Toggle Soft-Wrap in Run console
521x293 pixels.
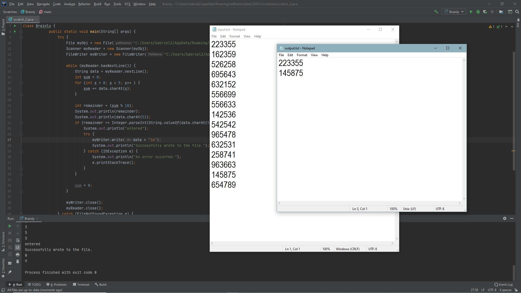click(18, 240)
